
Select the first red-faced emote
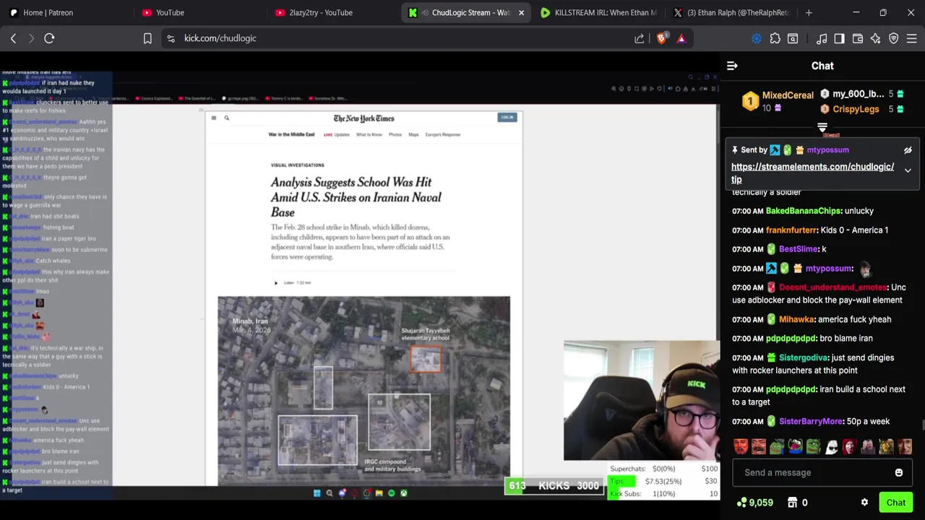click(741, 446)
